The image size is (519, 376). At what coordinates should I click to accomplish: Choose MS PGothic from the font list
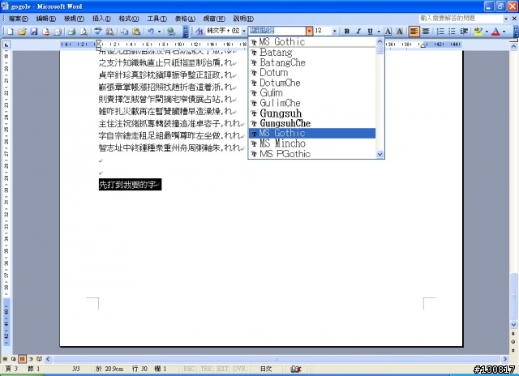(x=311, y=154)
